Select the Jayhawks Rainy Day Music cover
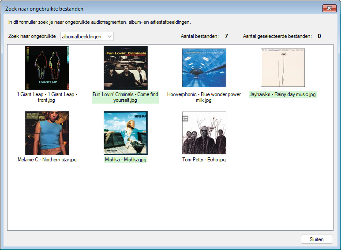This screenshot has height=250, width=341. 283,67
